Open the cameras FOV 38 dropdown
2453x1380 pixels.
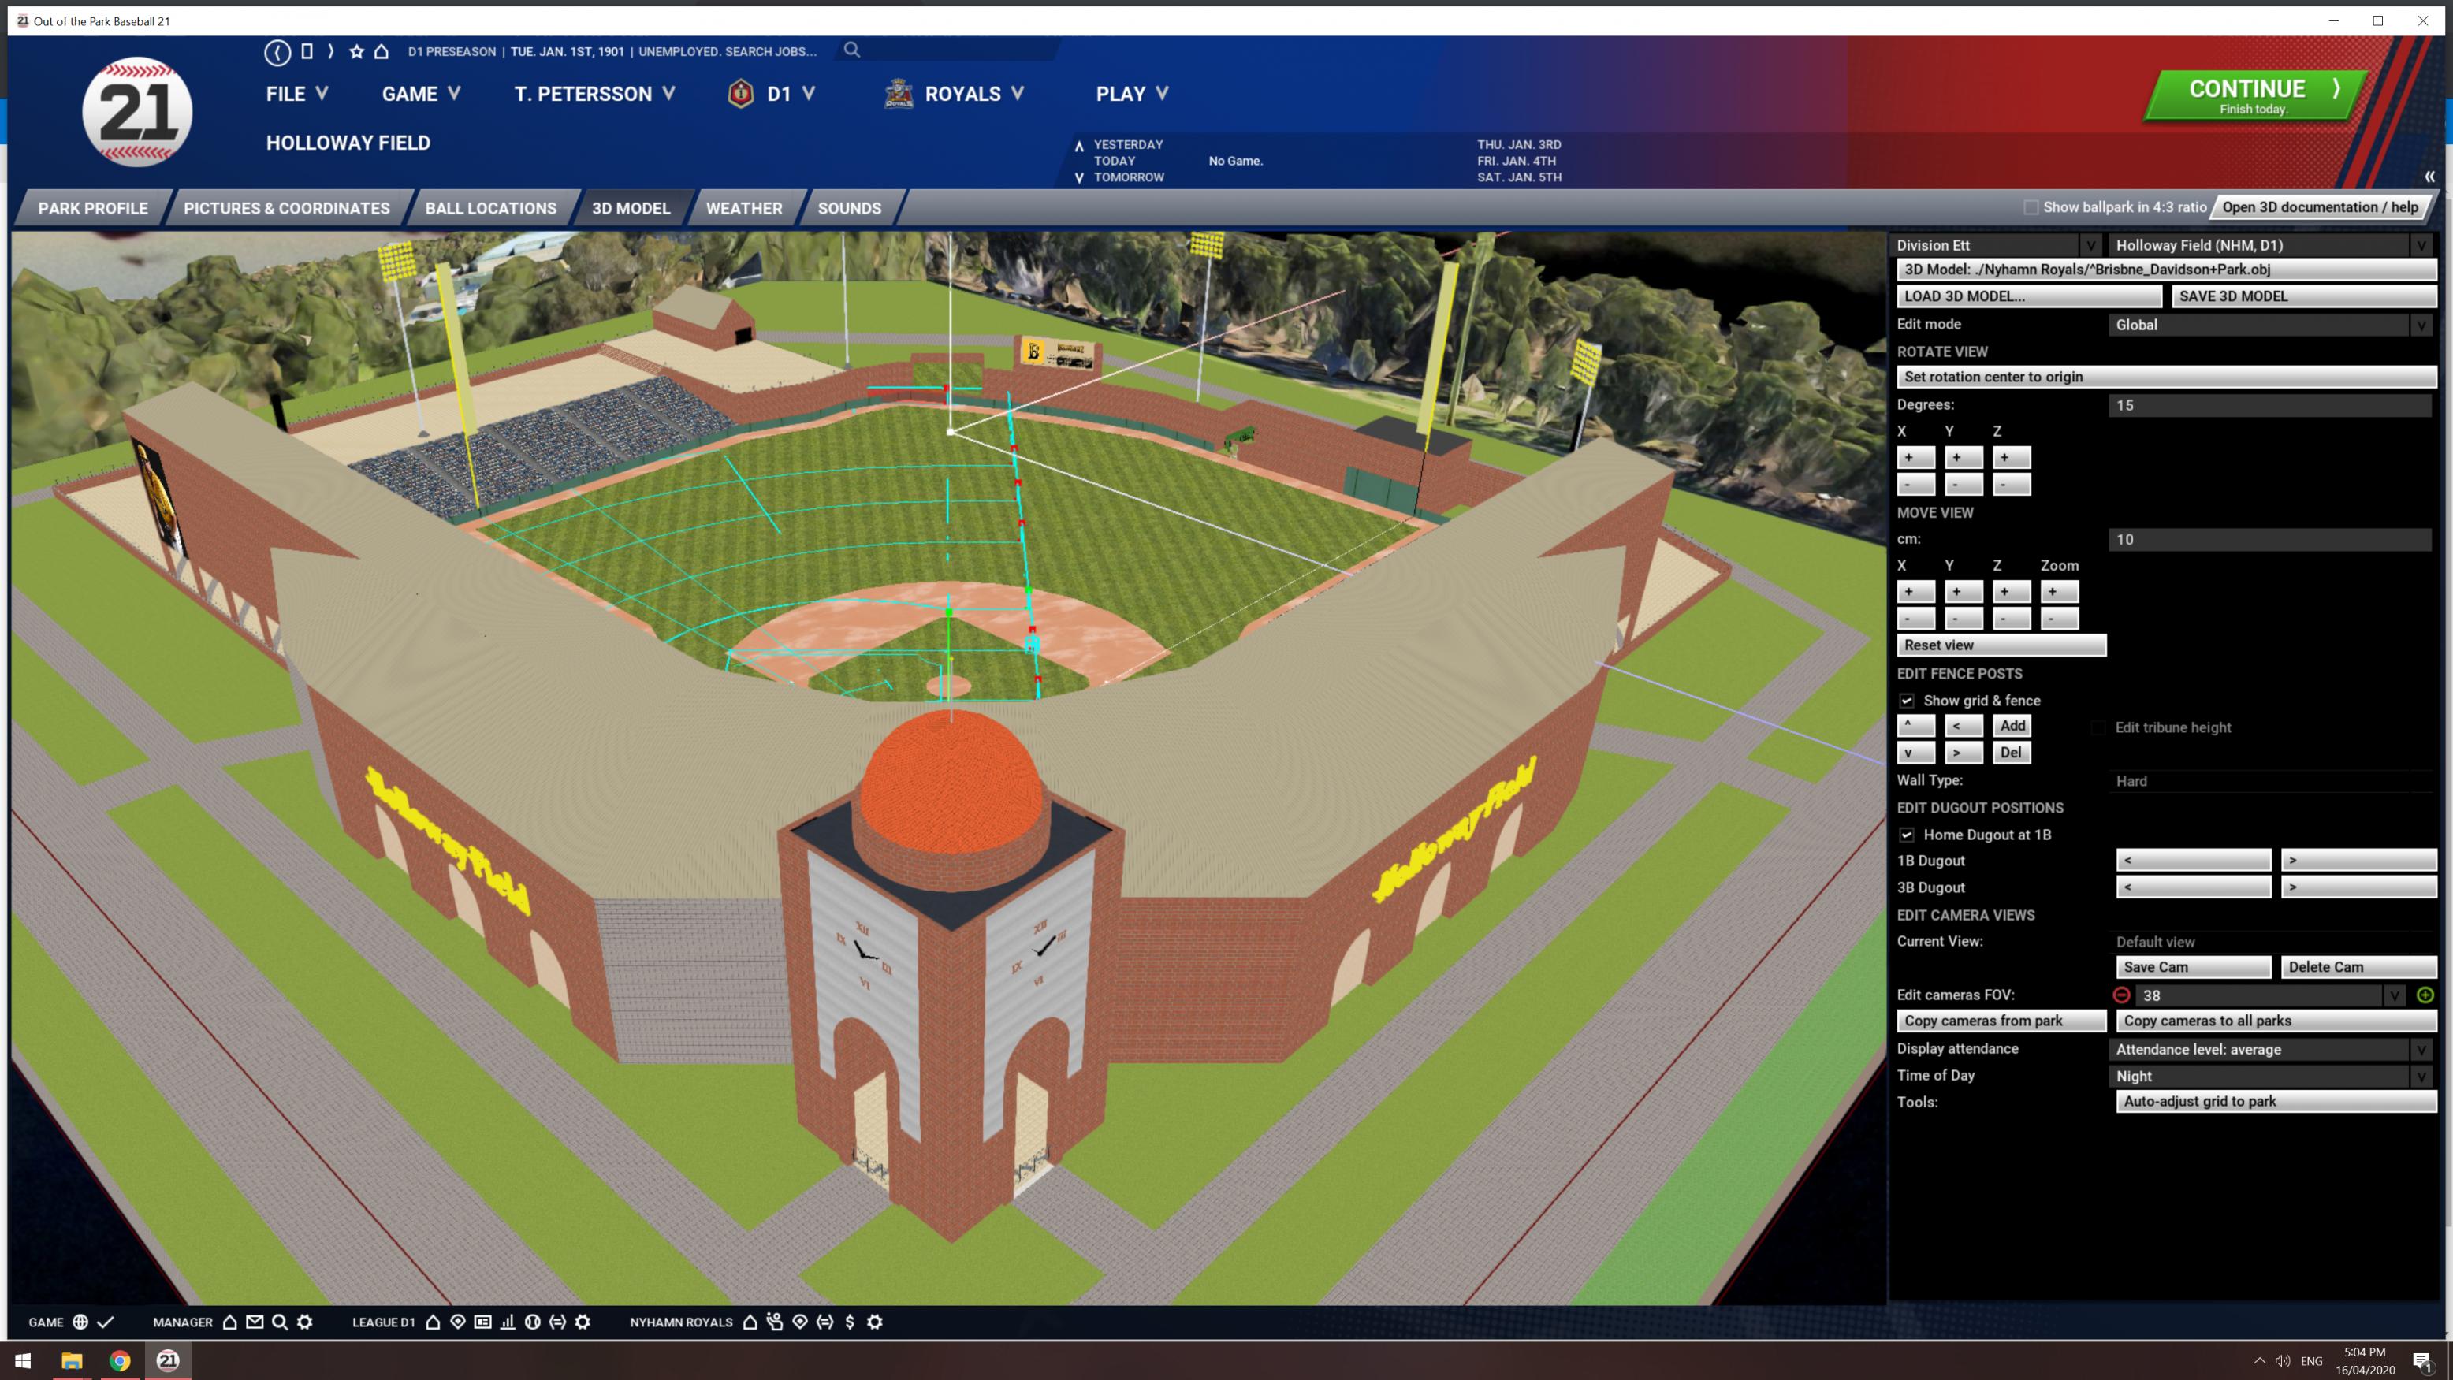tap(2272, 995)
